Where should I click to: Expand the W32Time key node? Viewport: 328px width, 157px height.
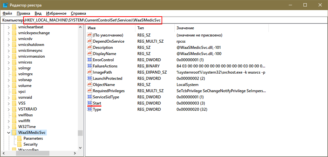(8, 127)
